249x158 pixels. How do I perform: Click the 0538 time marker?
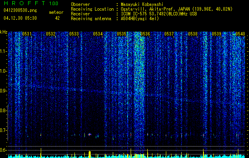click(193, 34)
